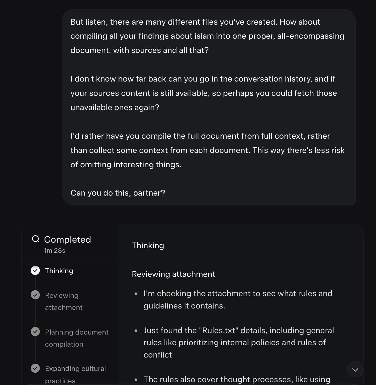This screenshot has height=385, width=376.
Task: Select the Thinking step in the sidebar
Action: click(x=59, y=271)
